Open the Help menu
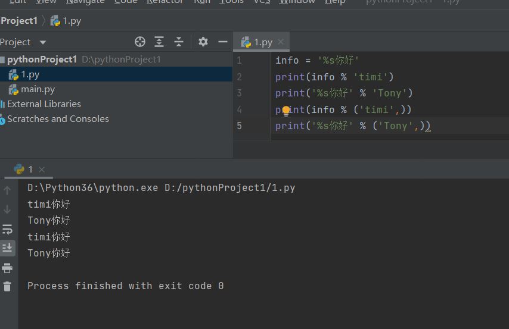Image resolution: width=509 pixels, height=329 pixels. [335, 2]
